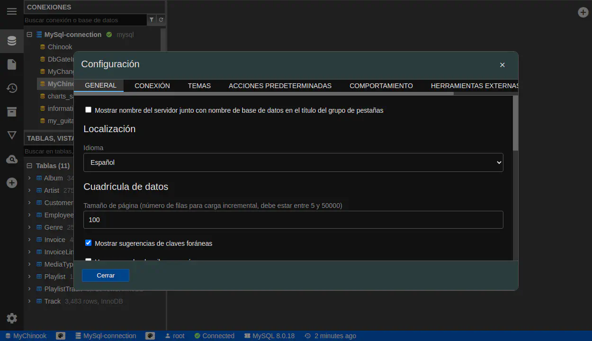Viewport: 592px width, 341px height.
Task: Open the archive sidebar icon
Action: click(x=12, y=112)
